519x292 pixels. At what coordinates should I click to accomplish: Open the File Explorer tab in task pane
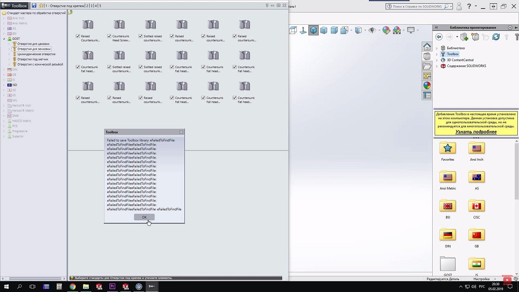pyautogui.click(x=427, y=66)
